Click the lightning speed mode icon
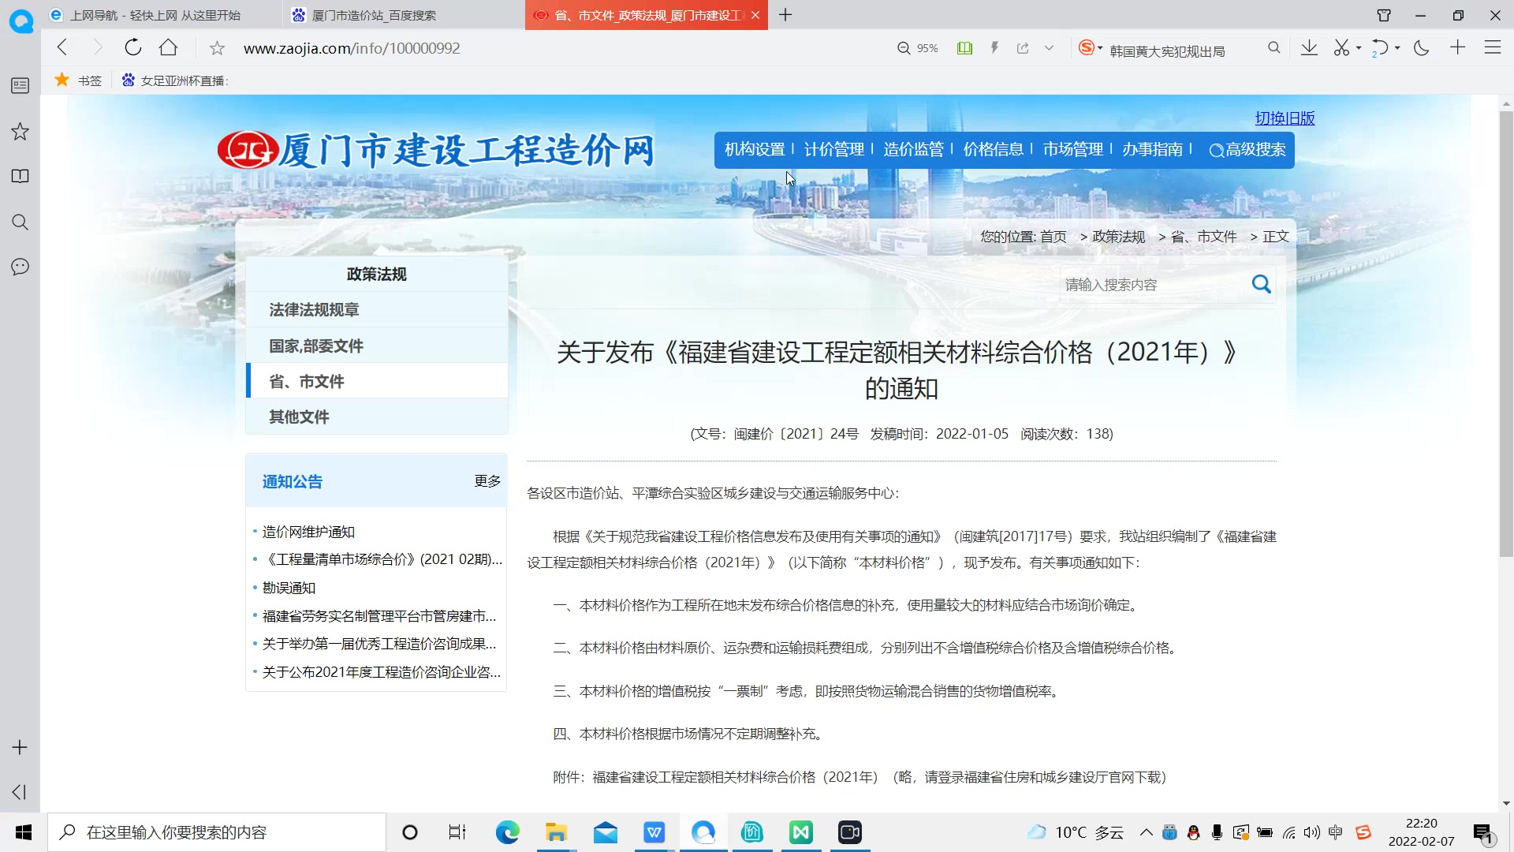The image size is (1514, 852). (x=994, y=48)
